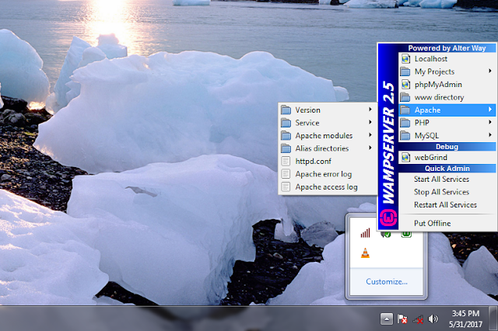Viewport: 498px width, 331px height.
Task: Open the Apache Service submenu
Action: pyautogui.click(x=327, y=123)
